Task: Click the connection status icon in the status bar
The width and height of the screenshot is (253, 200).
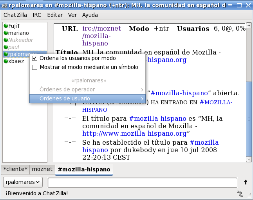Action: coord(240,194)
